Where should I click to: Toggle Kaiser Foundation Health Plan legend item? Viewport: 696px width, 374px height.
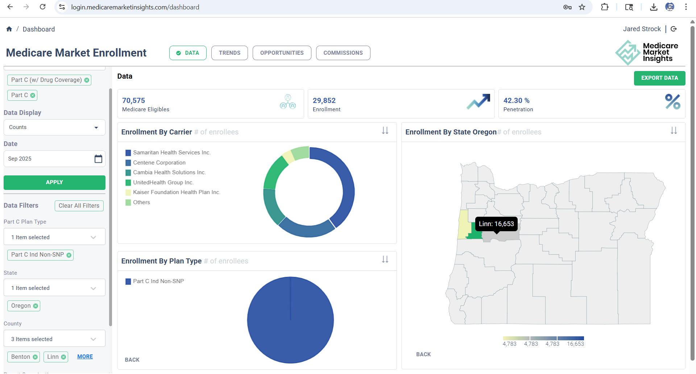(176, 192)
